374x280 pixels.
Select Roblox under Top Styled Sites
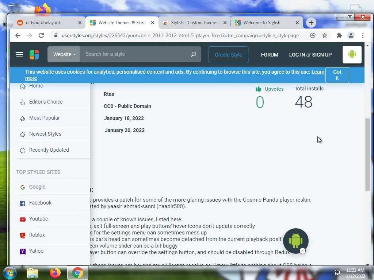click(37, 235)
